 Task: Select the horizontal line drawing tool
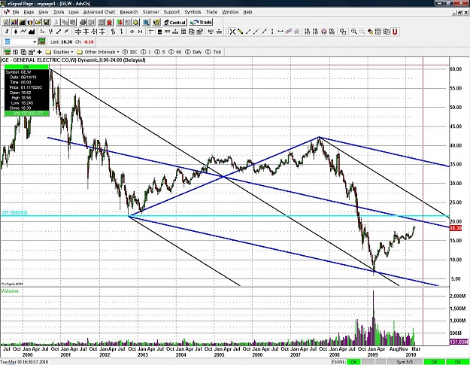tap(280, 32)
